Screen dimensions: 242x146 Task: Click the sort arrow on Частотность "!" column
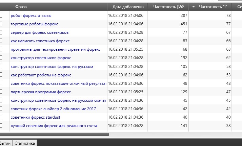coord(194,7)
